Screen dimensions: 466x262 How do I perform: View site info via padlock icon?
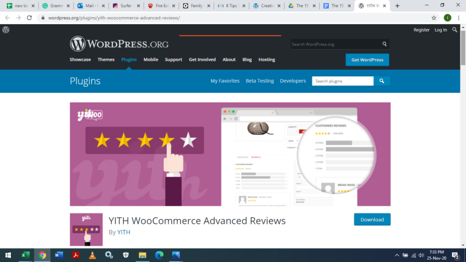pos(43,18)
